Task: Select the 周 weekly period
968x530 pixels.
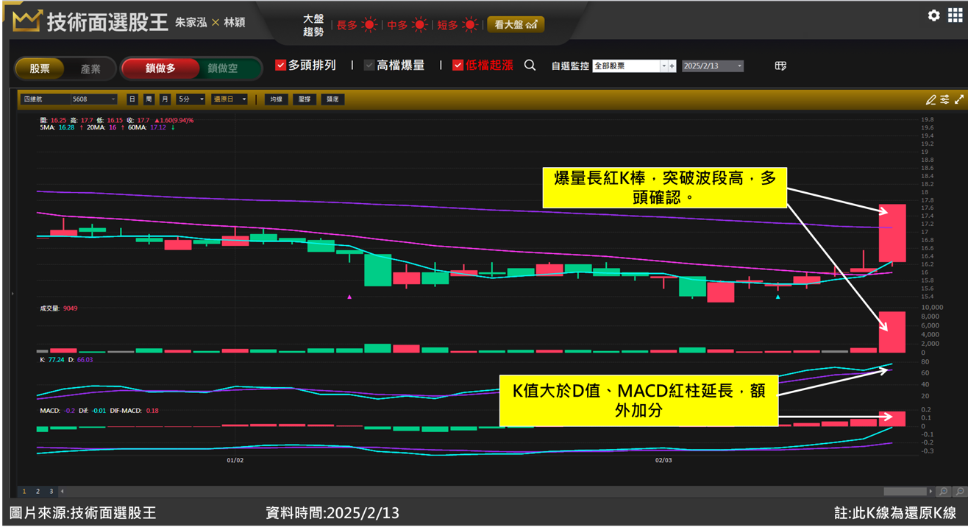Action: (149, 99)
